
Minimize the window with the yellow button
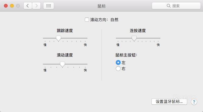(x=12, y=6)
